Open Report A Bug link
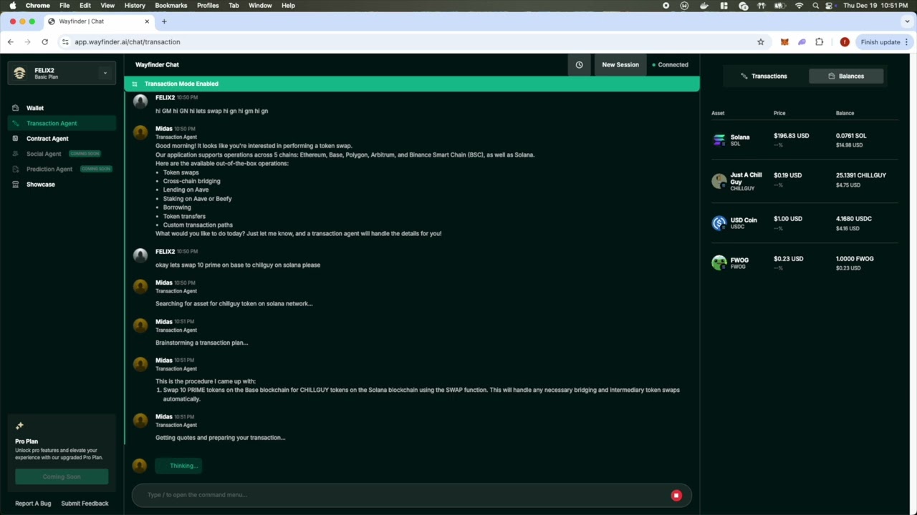 pyautogui.click(x=33, y=504)
